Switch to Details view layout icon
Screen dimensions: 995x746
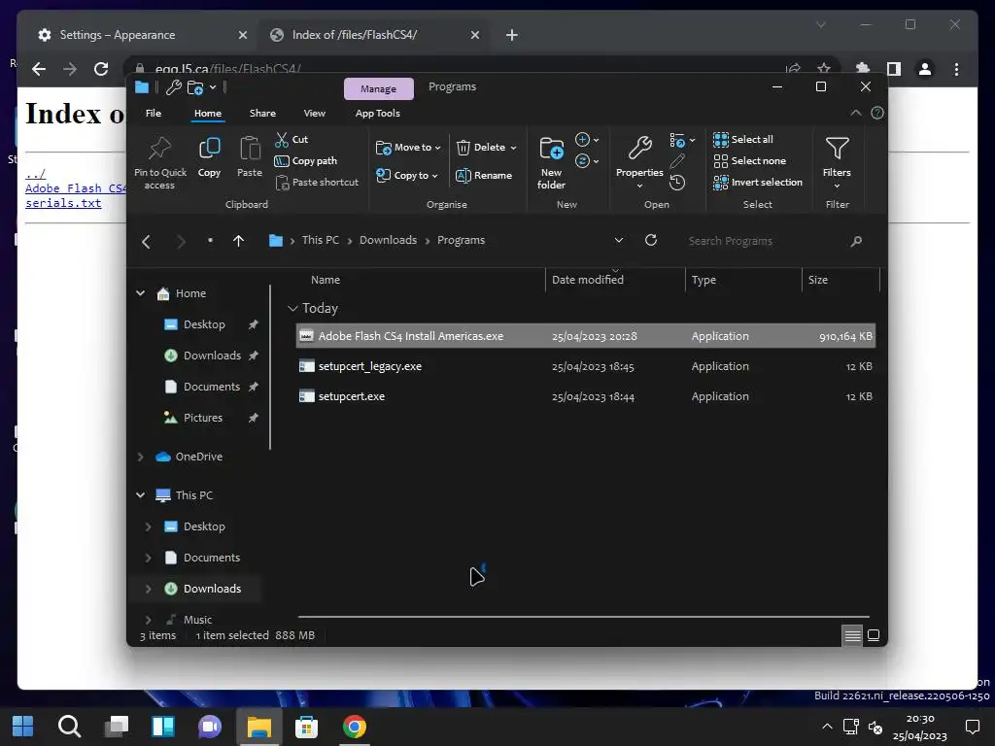(x=852, y=635)
